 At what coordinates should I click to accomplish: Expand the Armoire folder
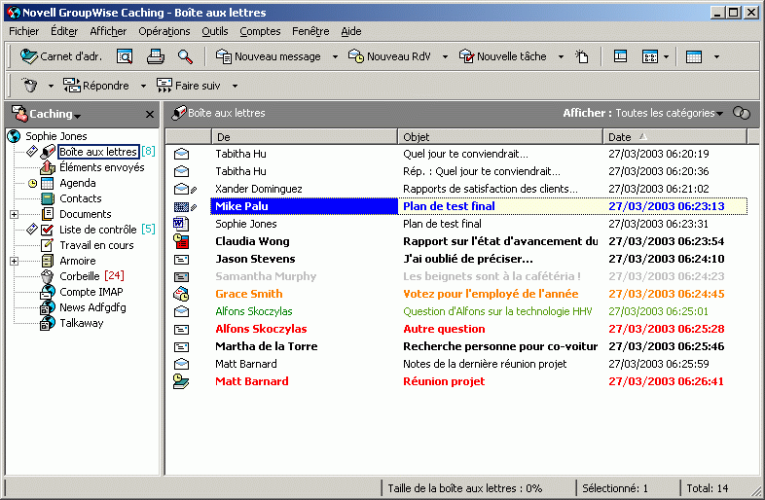pos(15,261)
